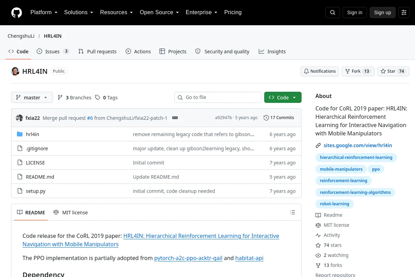Open the Pricing page

point(233,12)
